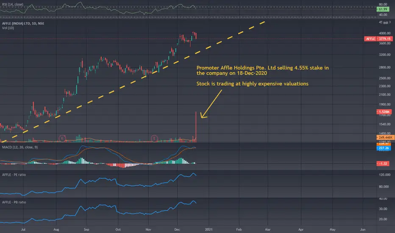The width and height of the screenshot is (395, 233).
Task: Click the MACD value label 227.26
Action: 384,148
